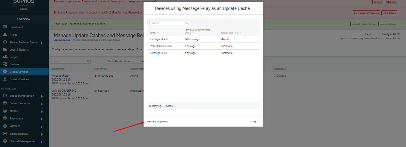
Task: Click the background search magnifier icon
Action: (88, 61)
